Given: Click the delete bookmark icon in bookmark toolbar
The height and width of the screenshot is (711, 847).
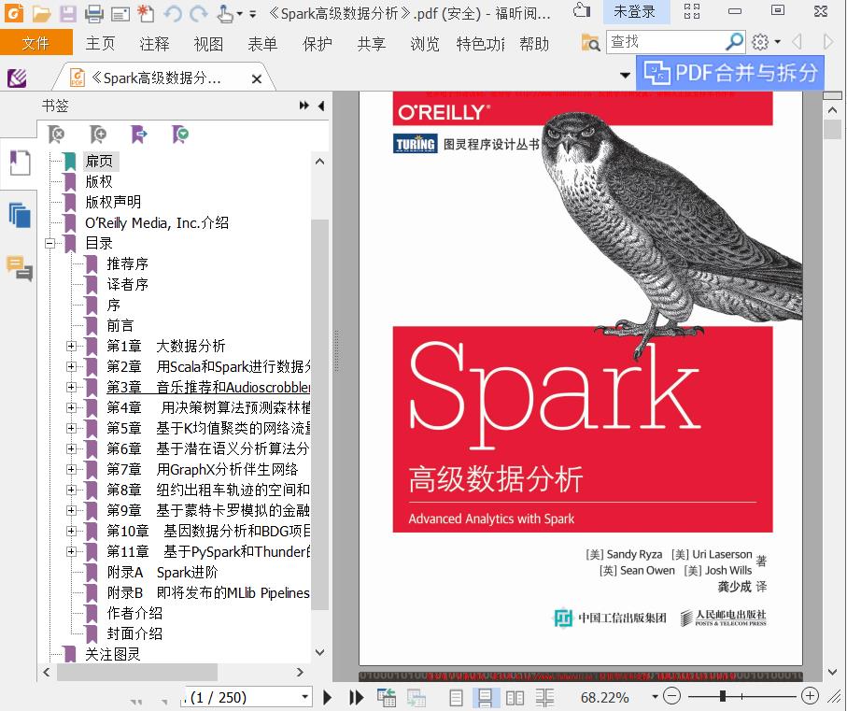Looking at the screenshot, I should (x=56, y=134).
